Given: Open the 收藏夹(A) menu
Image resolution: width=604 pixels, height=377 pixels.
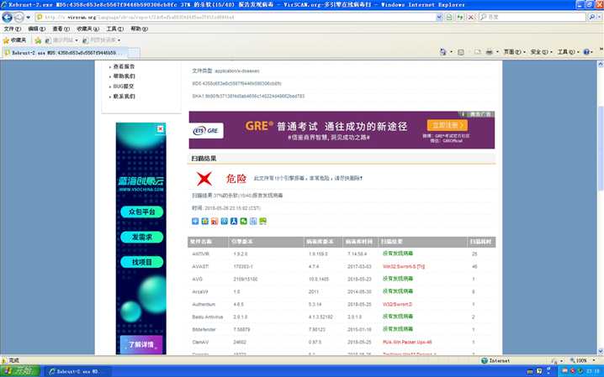Looking at the screenshot, I should 87,29.
